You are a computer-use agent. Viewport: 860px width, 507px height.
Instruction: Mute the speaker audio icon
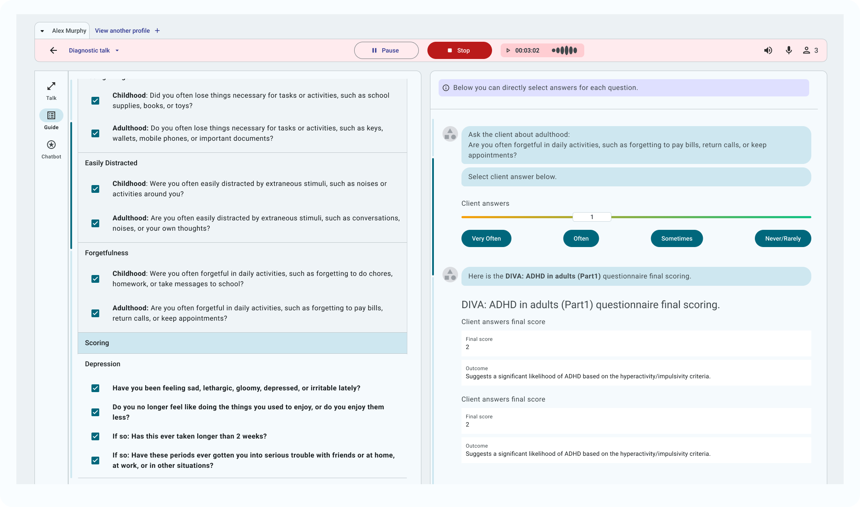coord(768,50)
